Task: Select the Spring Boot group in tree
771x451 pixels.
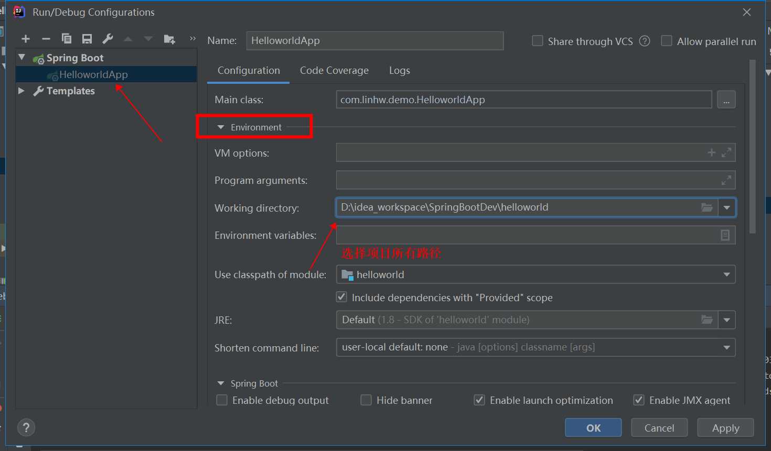Action: [75, 58]
